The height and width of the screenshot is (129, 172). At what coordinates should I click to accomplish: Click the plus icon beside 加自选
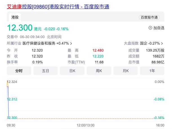point(150,28)
